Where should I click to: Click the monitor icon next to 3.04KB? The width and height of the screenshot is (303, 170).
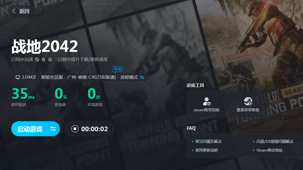tap(18, 77)
